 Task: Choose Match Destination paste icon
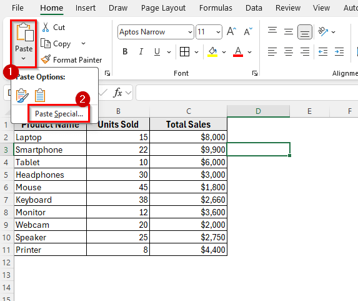point(40,95)
